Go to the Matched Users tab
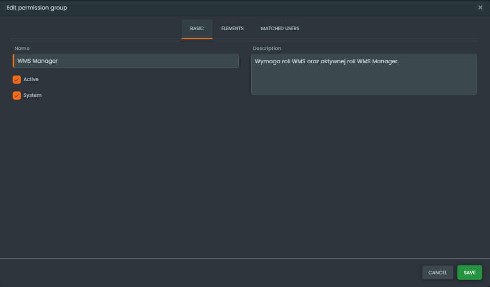Viewport: 490px width, 287px height. pos(280,29)
